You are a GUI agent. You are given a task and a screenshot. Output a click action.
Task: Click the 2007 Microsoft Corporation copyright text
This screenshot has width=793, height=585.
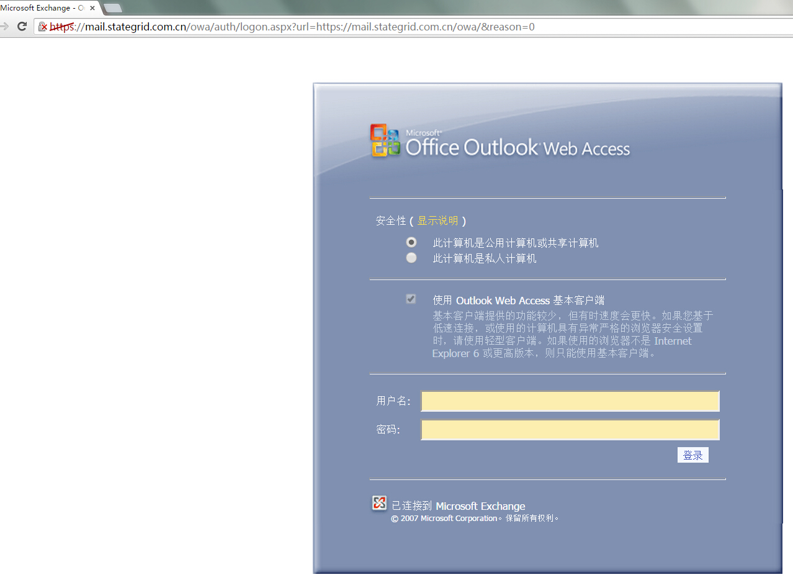click(x=475, y=518)
